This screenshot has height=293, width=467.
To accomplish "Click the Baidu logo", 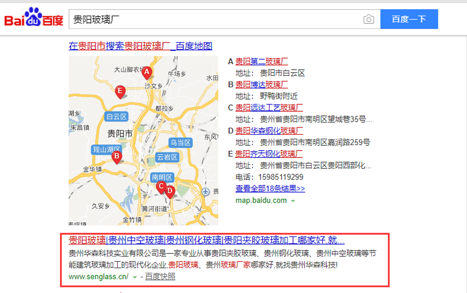I will coord(34,17).
